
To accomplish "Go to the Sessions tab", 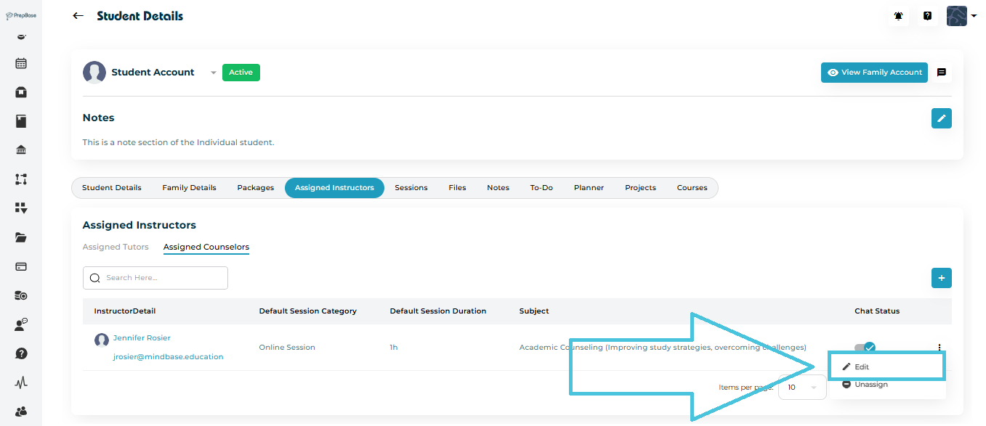I will 411,188.
